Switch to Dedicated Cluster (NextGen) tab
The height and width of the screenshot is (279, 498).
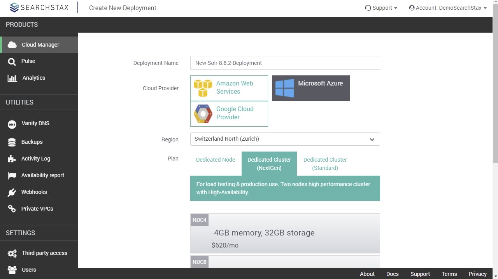[x=269, y=164]
